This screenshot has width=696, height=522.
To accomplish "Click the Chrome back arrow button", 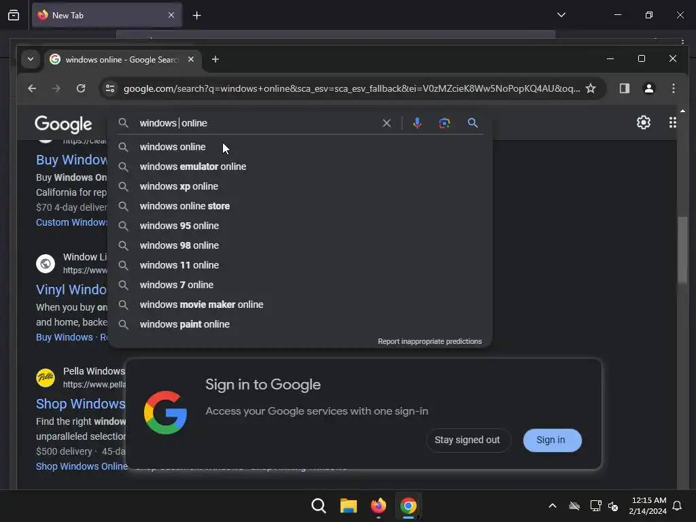I will coord(32,88).
